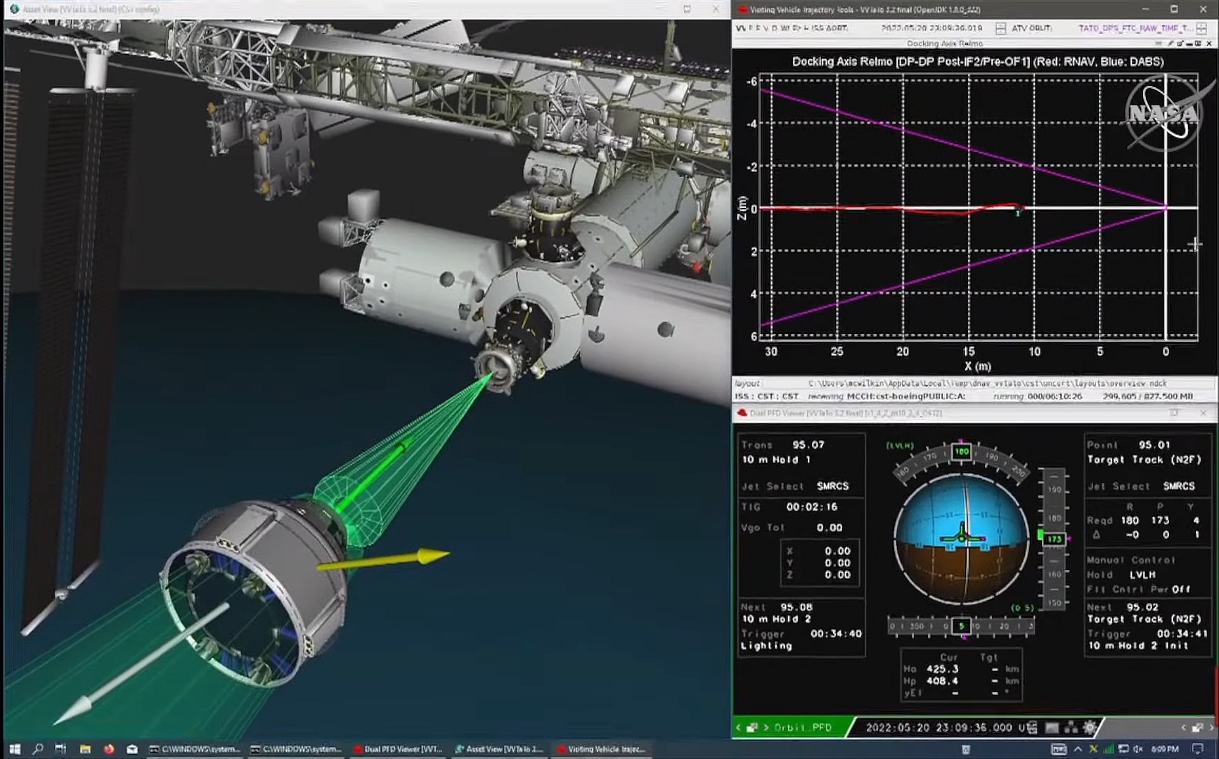Viewport: 1219px width, 759px height.
Task: Click the muted speaker volume icon
Action: [x=1138, y=749]
